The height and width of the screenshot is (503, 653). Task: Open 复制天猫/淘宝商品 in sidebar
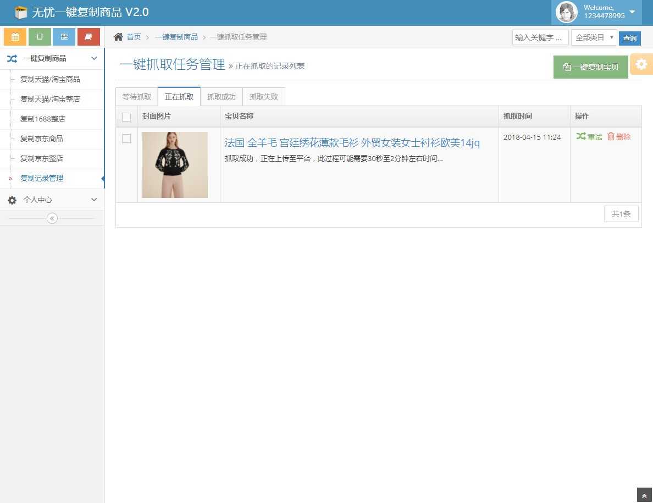(x=50, y=79)
